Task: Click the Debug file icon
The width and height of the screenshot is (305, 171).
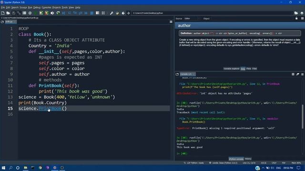Action: (63, 13)
